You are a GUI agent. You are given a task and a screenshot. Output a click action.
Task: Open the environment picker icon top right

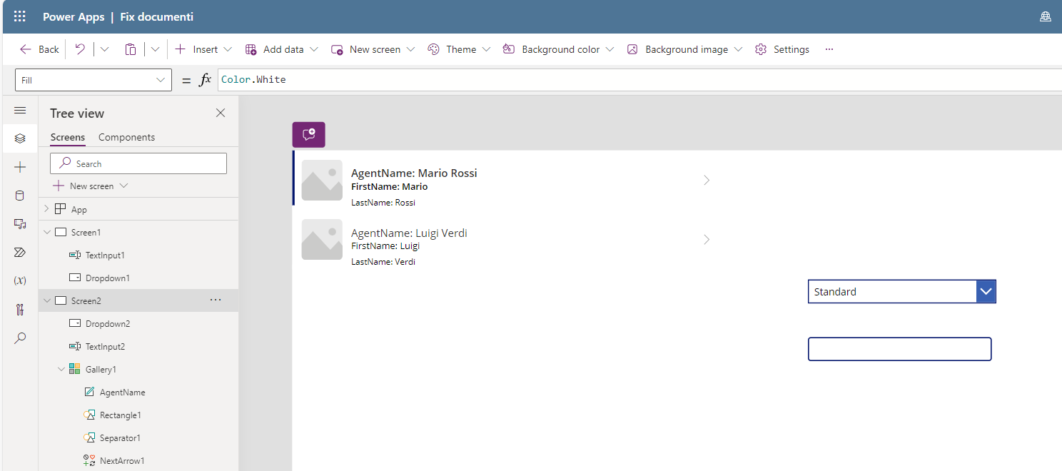click(1045, 16)
